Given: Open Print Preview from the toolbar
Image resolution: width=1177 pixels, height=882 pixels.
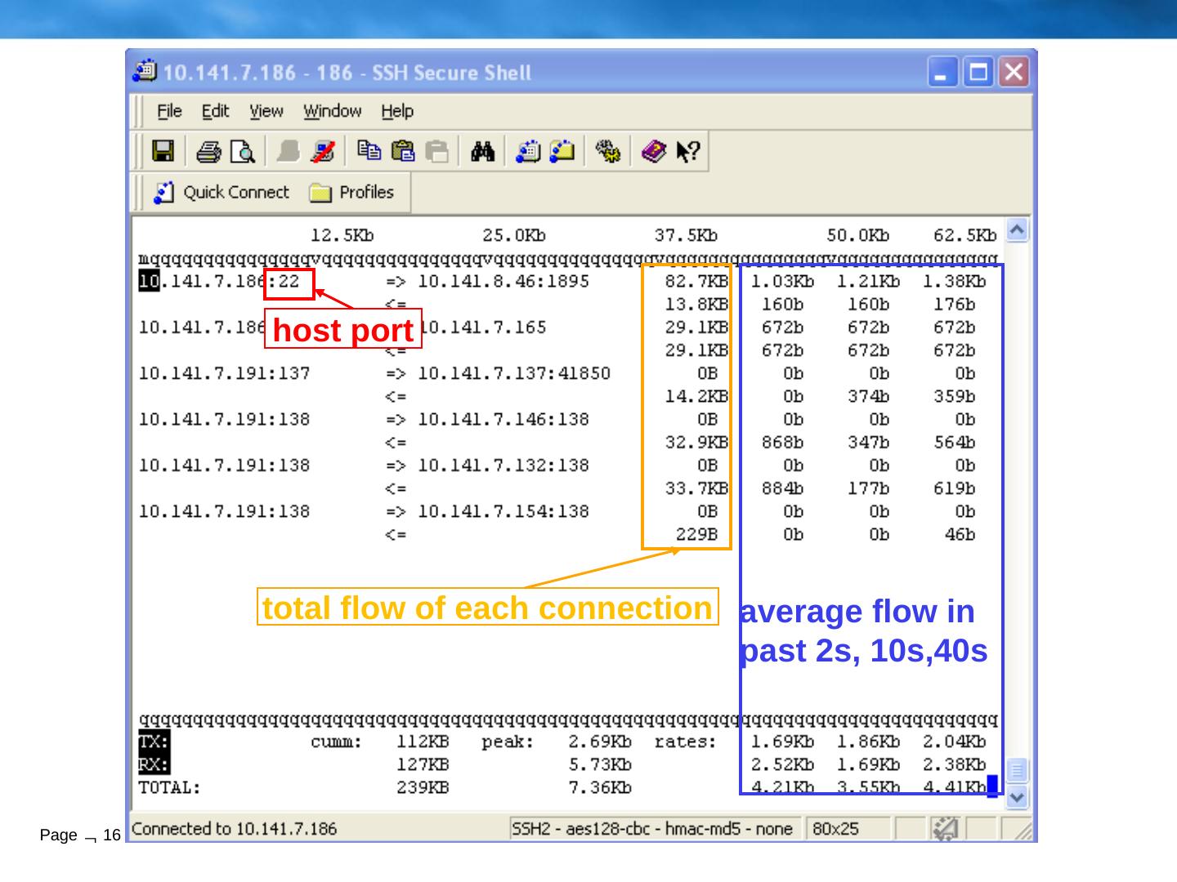Looking at the screenshot, I should (x=243, y=152).
